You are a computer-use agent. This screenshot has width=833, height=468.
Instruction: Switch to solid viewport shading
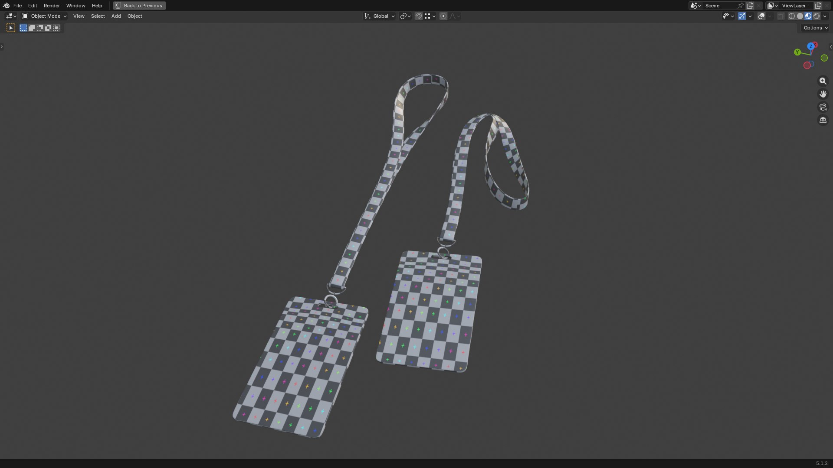tap(800, 16)
